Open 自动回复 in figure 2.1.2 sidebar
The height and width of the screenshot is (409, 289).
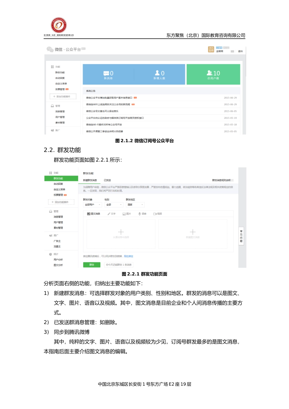tap(60, 78)
